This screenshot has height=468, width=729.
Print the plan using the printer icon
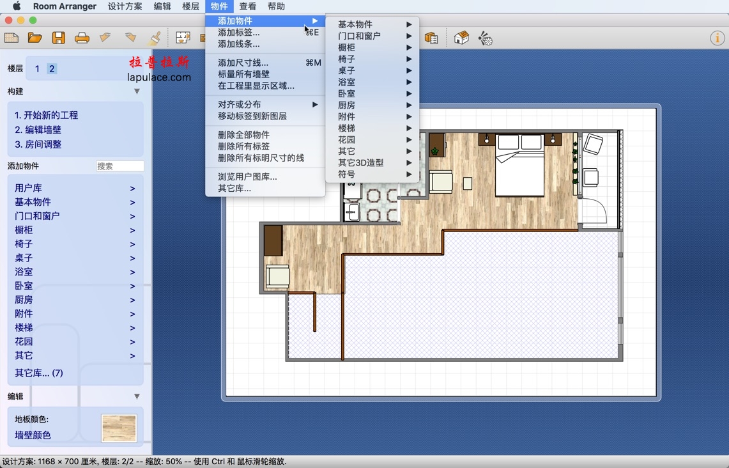[82, 38]
